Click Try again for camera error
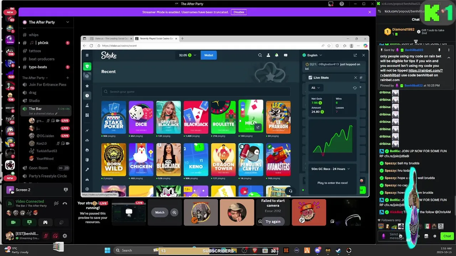 click(x=273, y=222)
